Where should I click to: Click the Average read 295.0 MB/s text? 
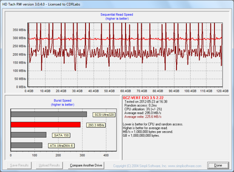pyautogui.click(x=143, y=113)
